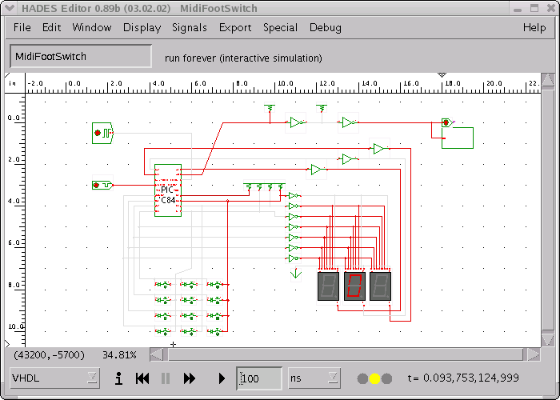Image resolution: width=560 pixels, height=400 pixels.
Task: Rewind the simulation to start
Action: [142, 378]
